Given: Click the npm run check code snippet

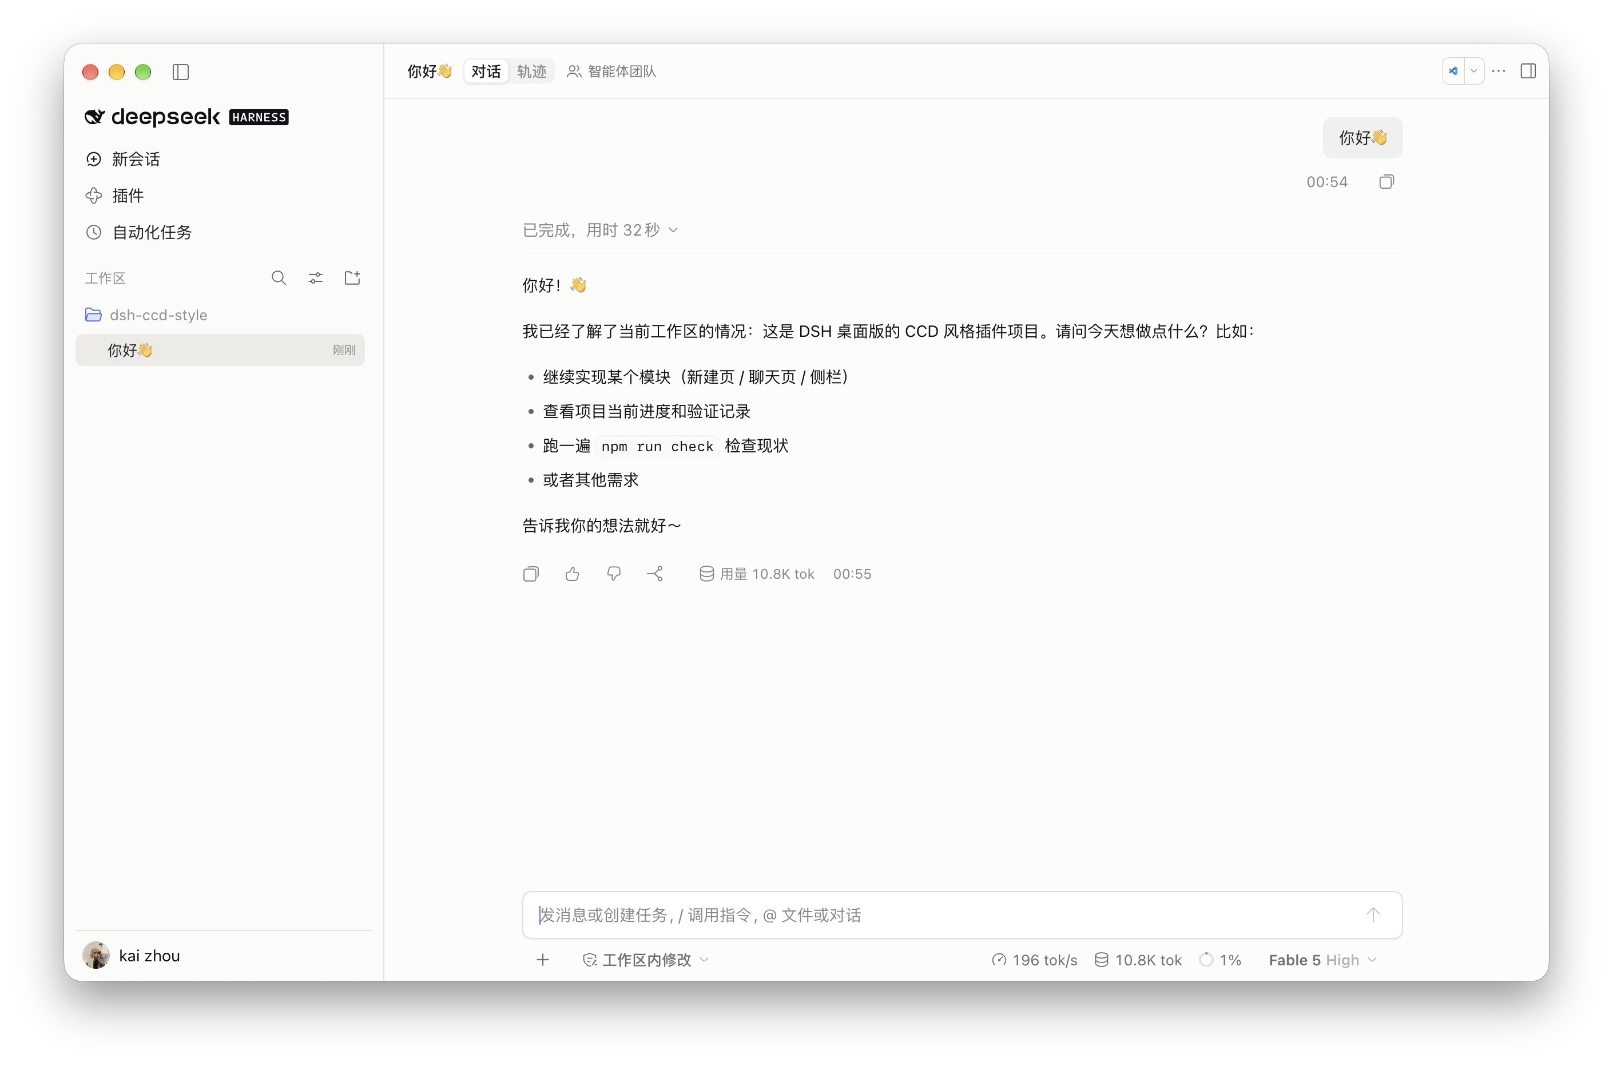Looking at the screenshot, I should pos(657,447).
